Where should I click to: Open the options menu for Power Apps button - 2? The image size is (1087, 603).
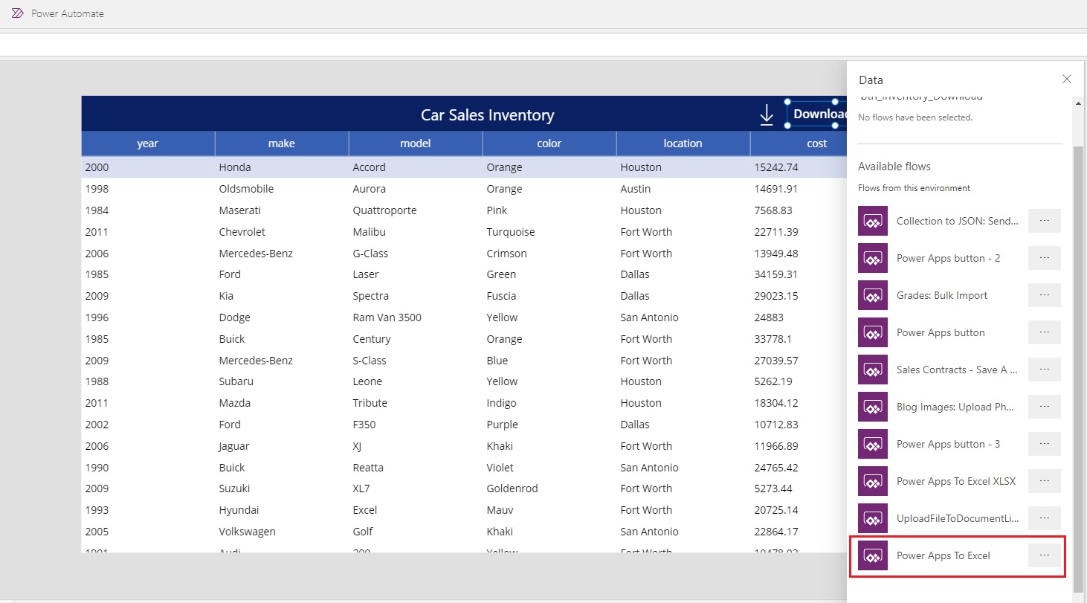point(1044,258)
